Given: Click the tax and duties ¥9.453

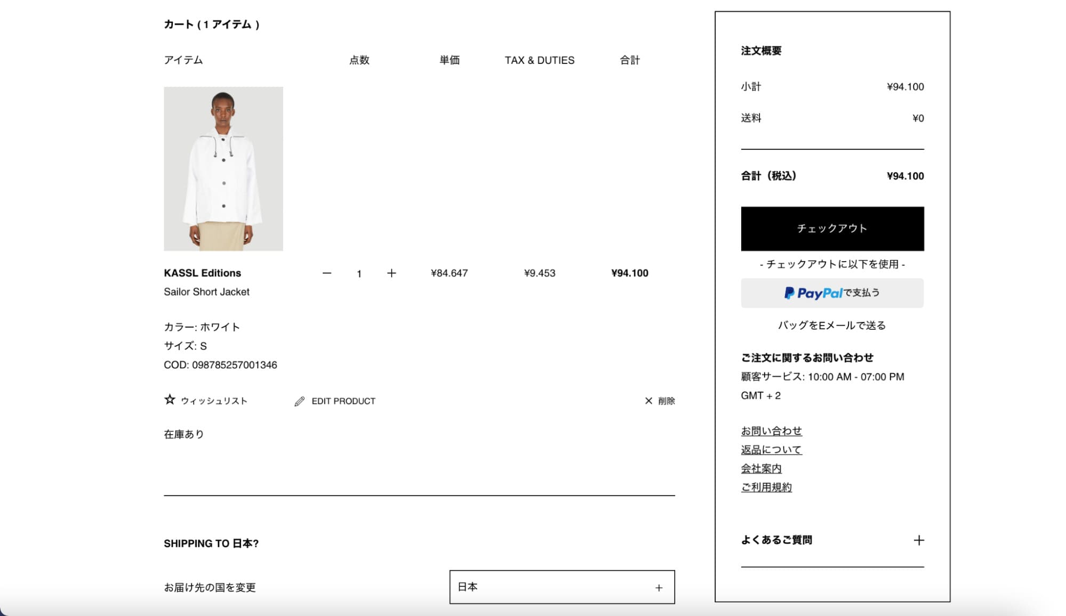Looking at the screenshot, I should tap(540, 273).
